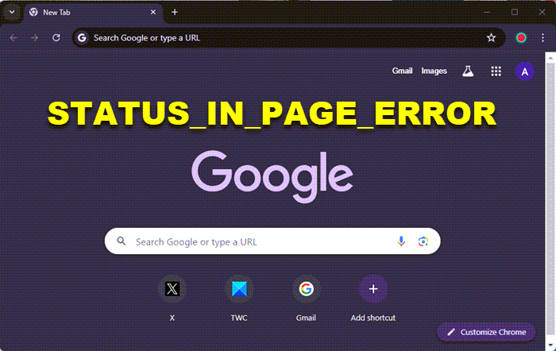This screenshot has height=351, width=556.
Task: Open the X shortcut tile
Action: click(x=172, y=299)
